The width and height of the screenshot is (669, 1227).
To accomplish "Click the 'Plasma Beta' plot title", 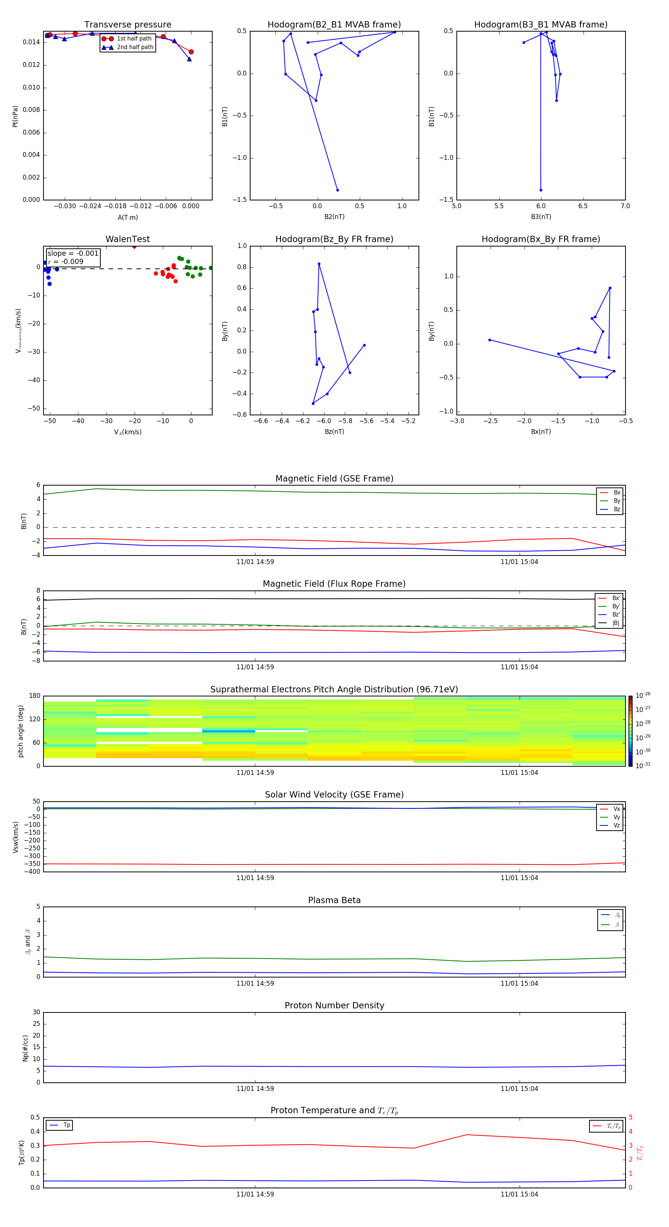I will [334, 900].
